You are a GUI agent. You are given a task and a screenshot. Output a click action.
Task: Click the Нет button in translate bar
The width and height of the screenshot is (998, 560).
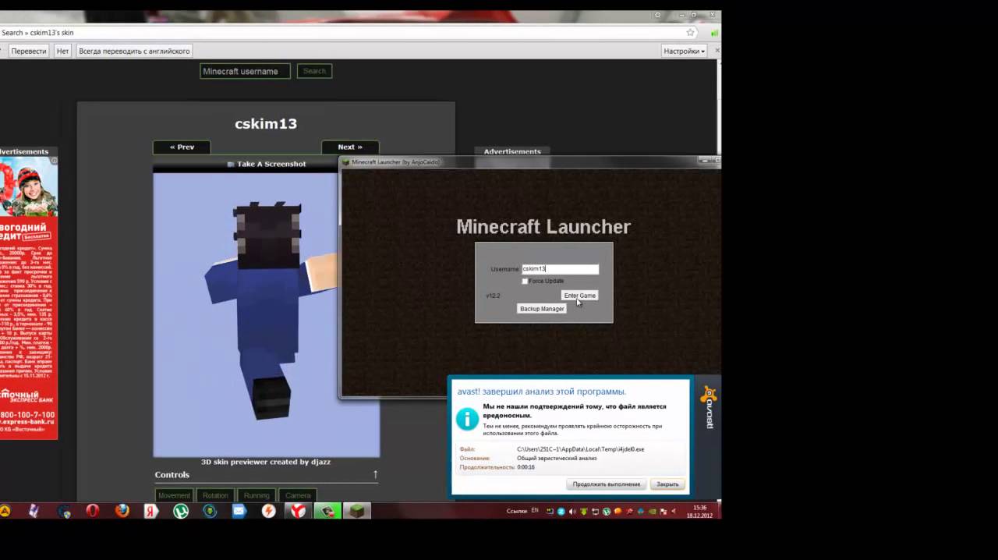(x=63, y=51)
